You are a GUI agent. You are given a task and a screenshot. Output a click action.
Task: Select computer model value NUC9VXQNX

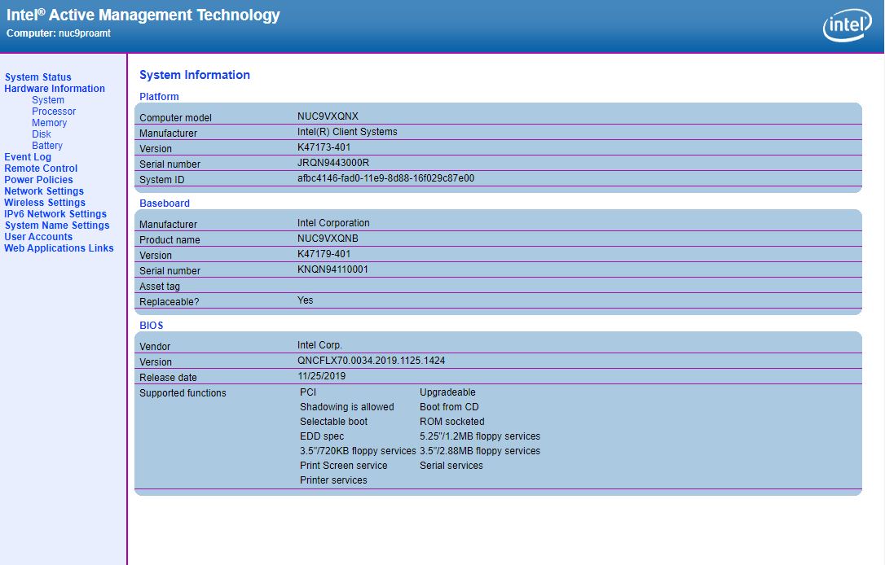point(328,116)
